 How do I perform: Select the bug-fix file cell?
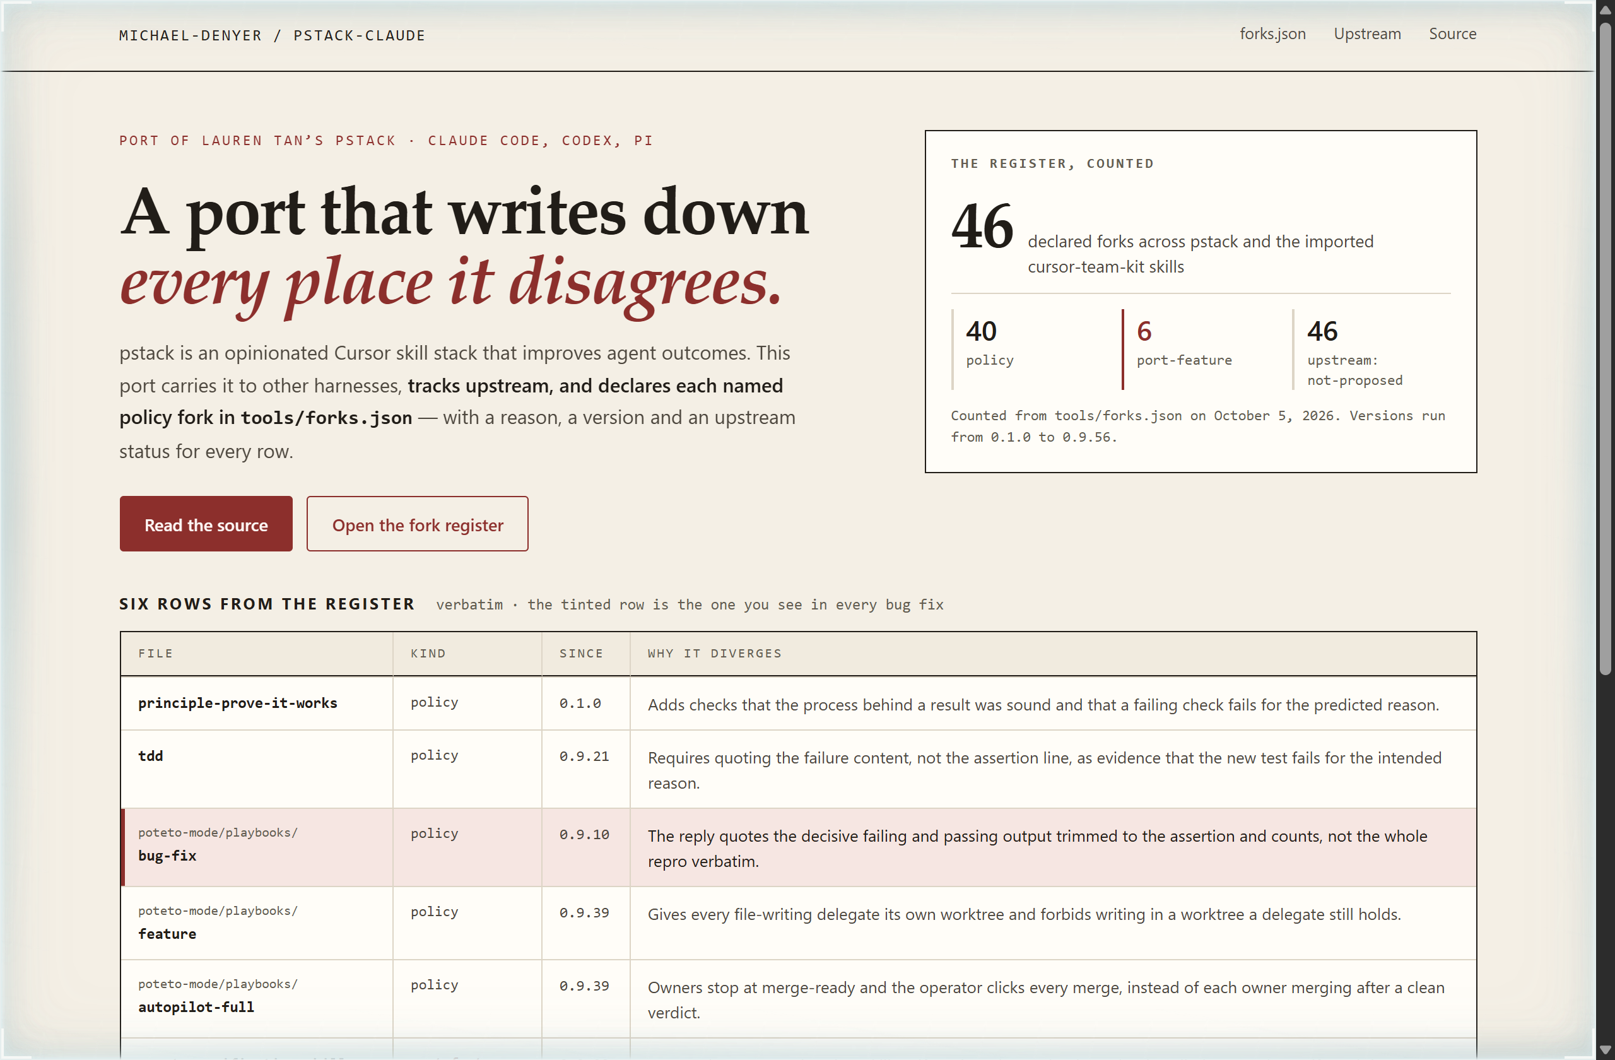(257, 847)
